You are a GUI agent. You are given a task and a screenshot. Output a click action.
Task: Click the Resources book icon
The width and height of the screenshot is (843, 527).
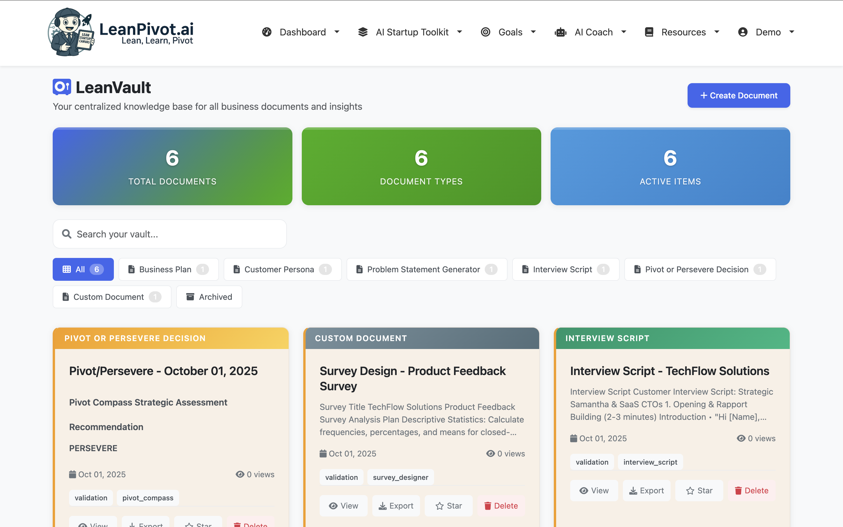(x=649, y=32)
